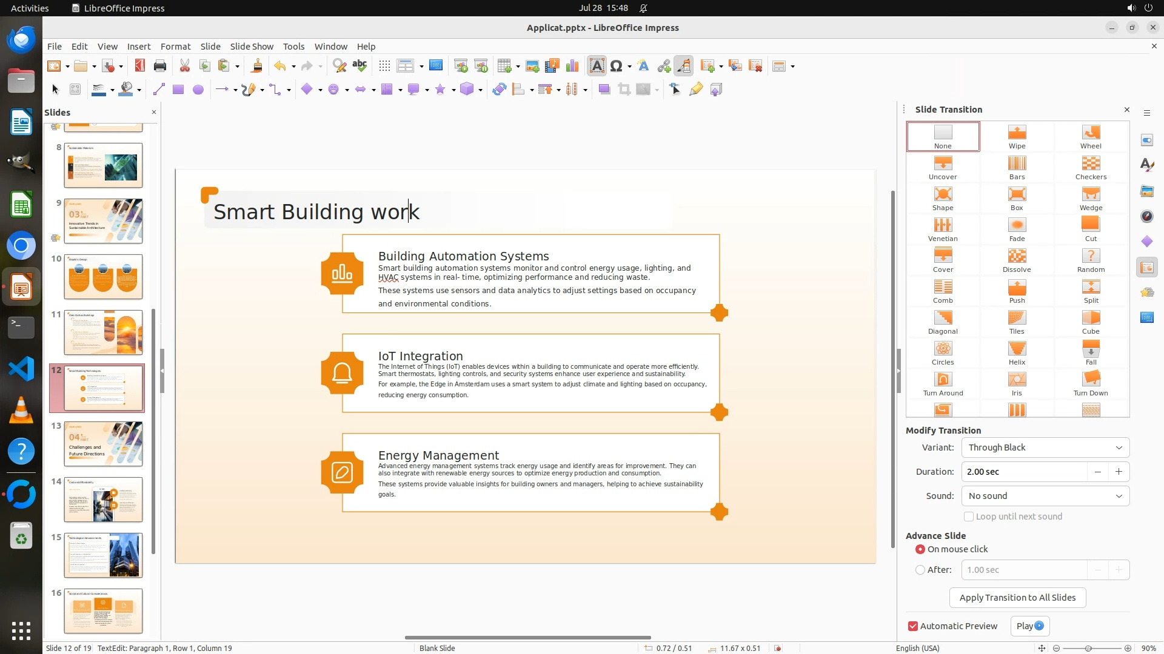Insert a chart from the toolbar
The height and width of the screenshot is (654, 1164).
(572, 66)
